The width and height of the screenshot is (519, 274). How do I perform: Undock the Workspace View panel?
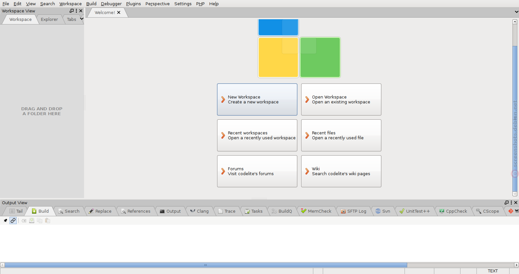pos(72,11)
